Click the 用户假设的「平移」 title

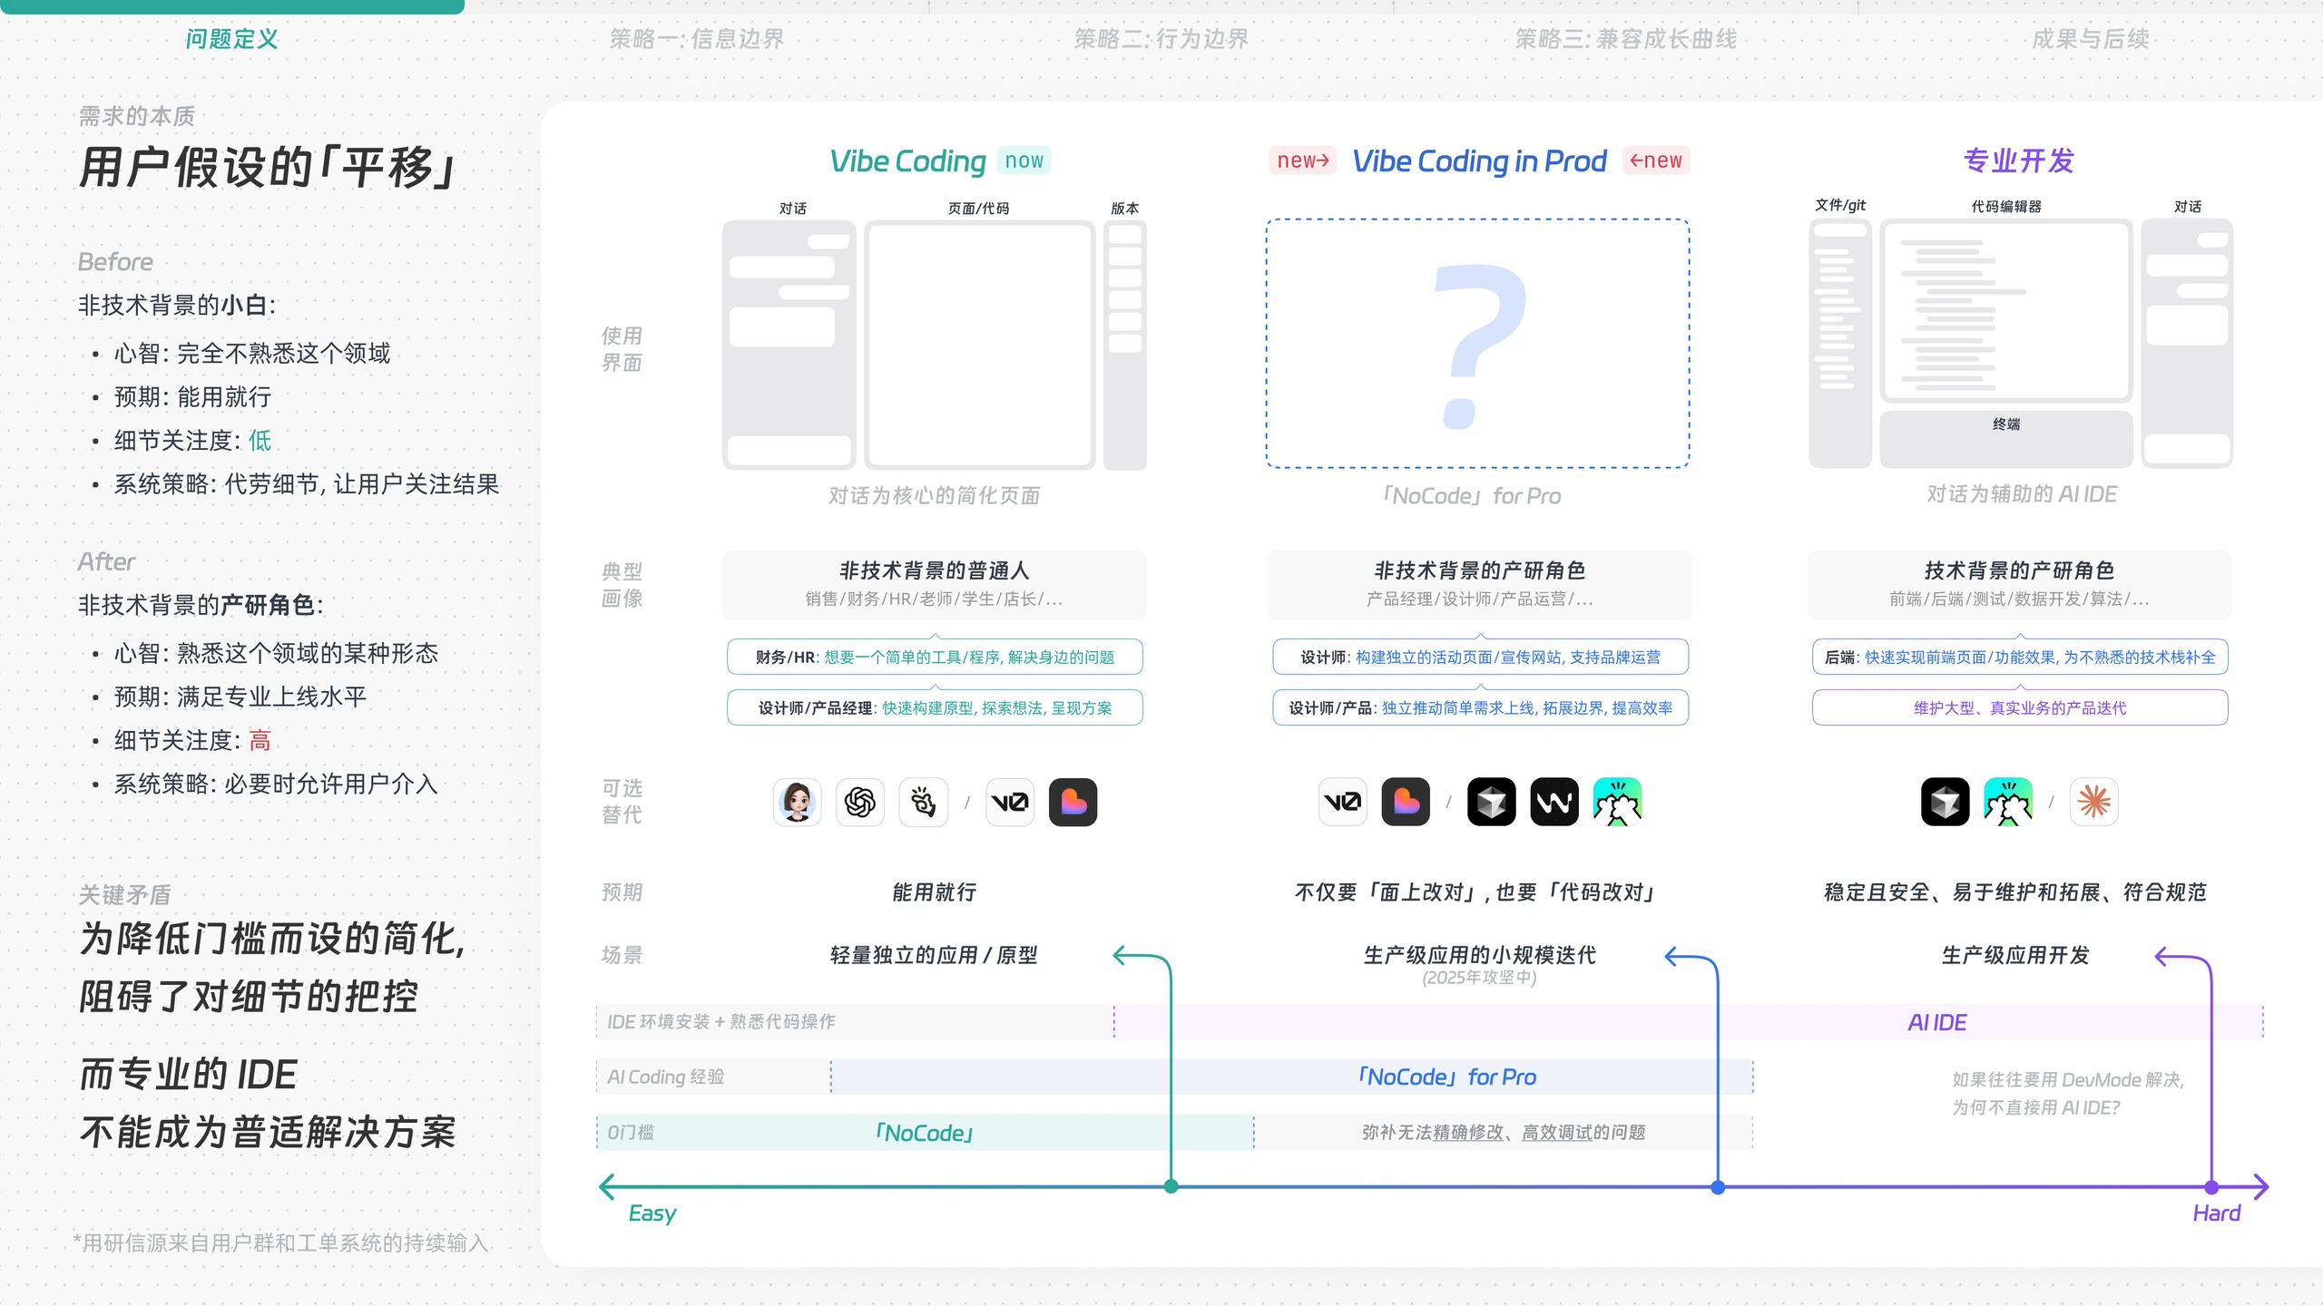tap(267, 168)
